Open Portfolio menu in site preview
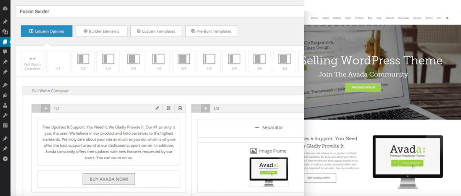 359,18
